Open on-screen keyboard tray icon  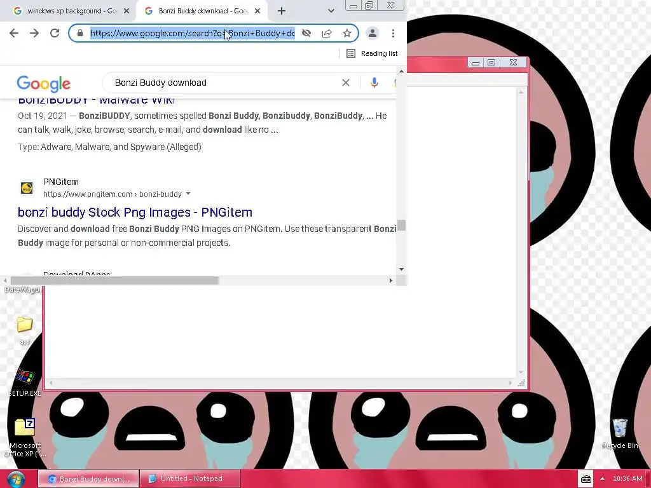tap(586, 479)
